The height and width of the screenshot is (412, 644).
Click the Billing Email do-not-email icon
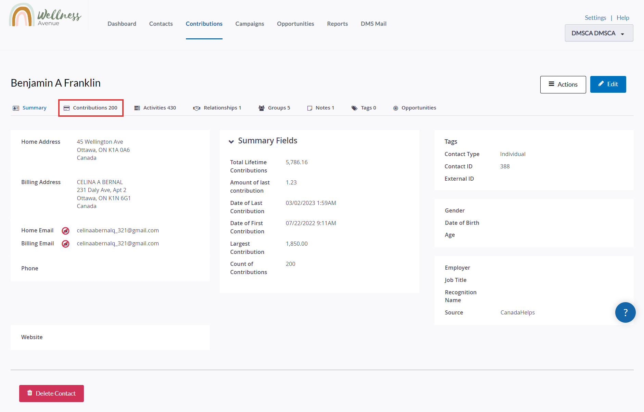point(65,244)
